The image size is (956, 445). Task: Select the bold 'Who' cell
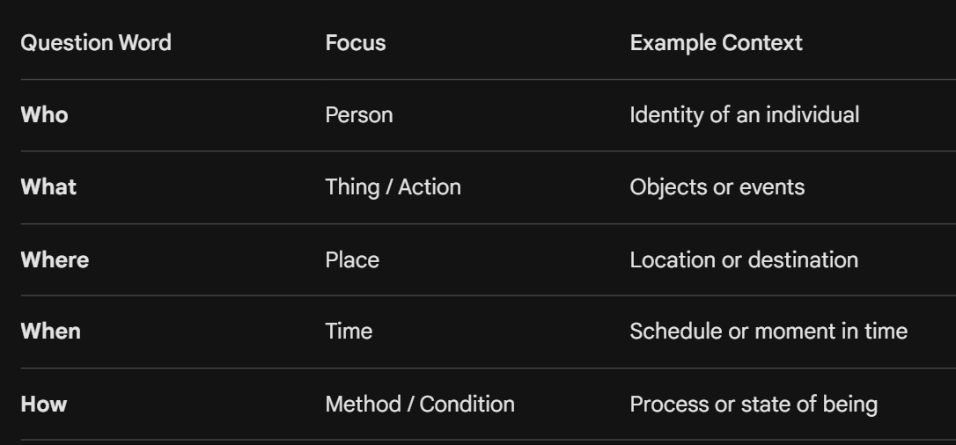44,115
